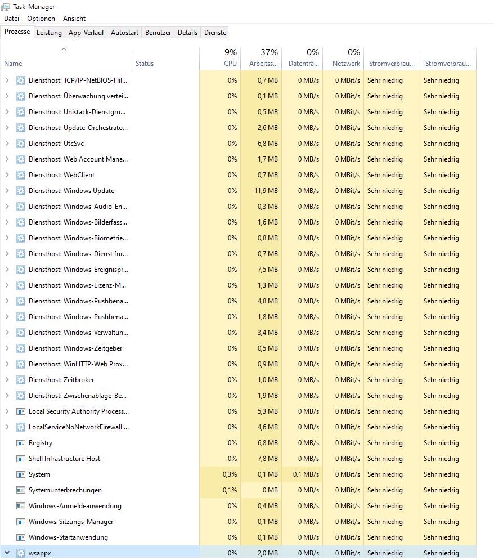Click the Systemunterbrechungen process icon
The width and height of the screenshot is (494, 560).
pyautogui.click(x=21, y=490)
